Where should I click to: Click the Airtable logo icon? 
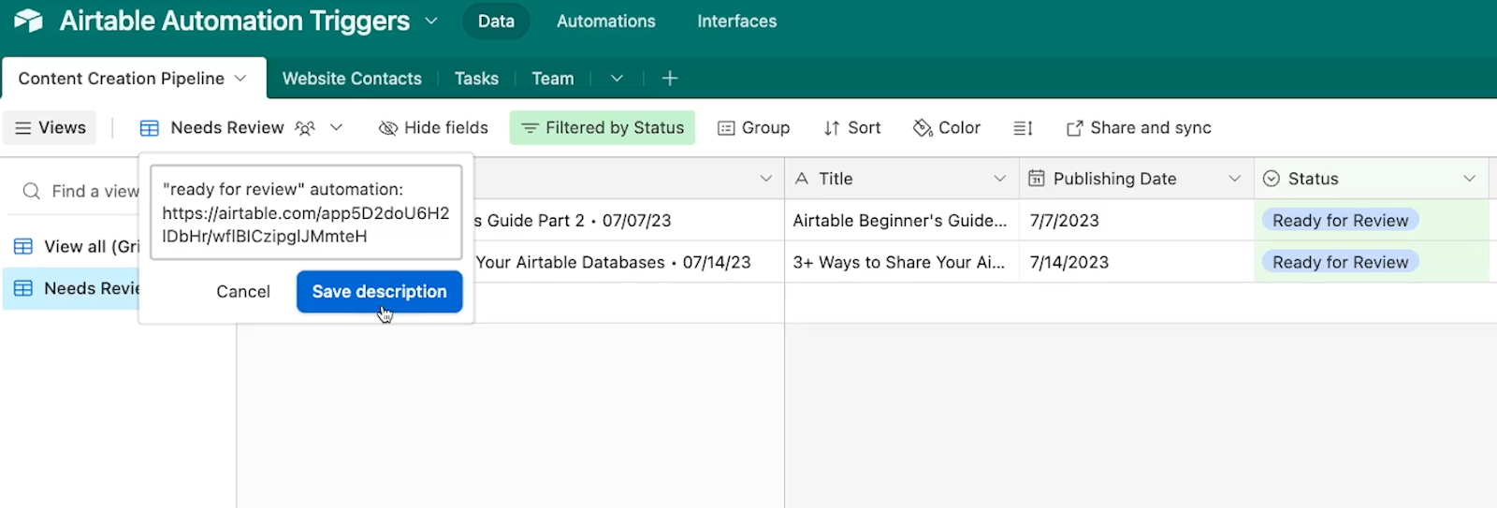tap(29, 21)
